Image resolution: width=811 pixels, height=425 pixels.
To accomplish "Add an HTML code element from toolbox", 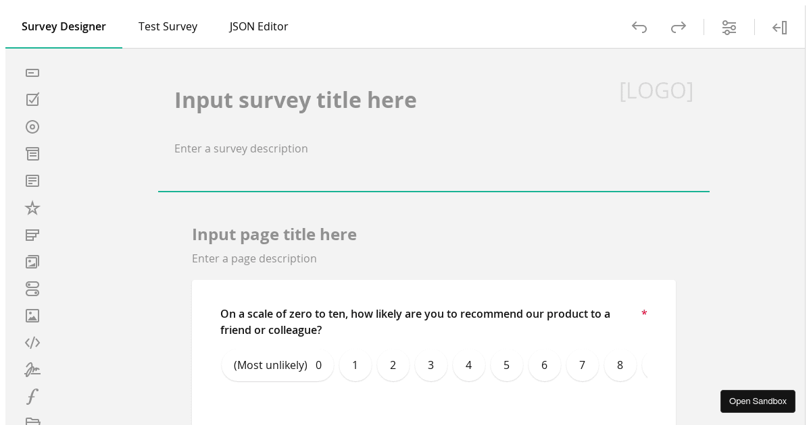I will (32, 343).
